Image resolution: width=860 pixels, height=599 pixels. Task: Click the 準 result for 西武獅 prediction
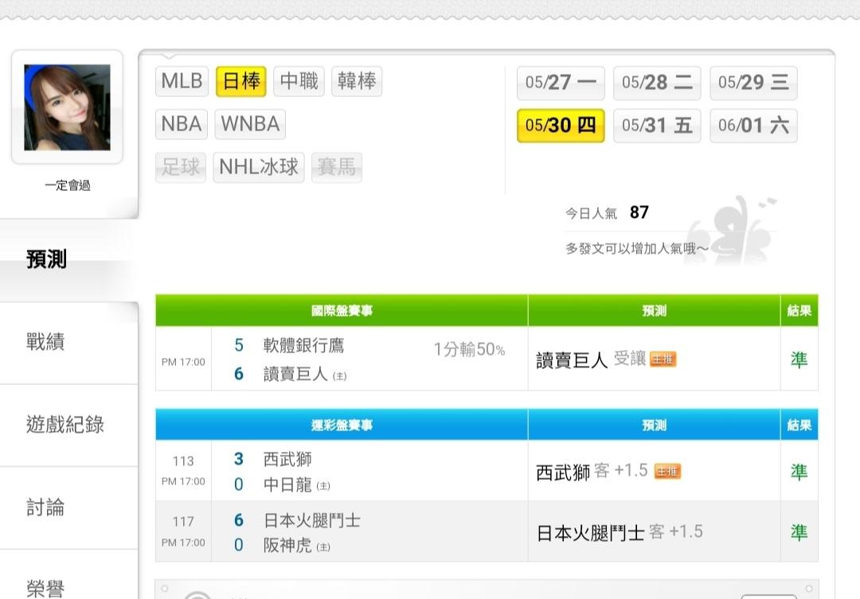(x=799, y=472)
